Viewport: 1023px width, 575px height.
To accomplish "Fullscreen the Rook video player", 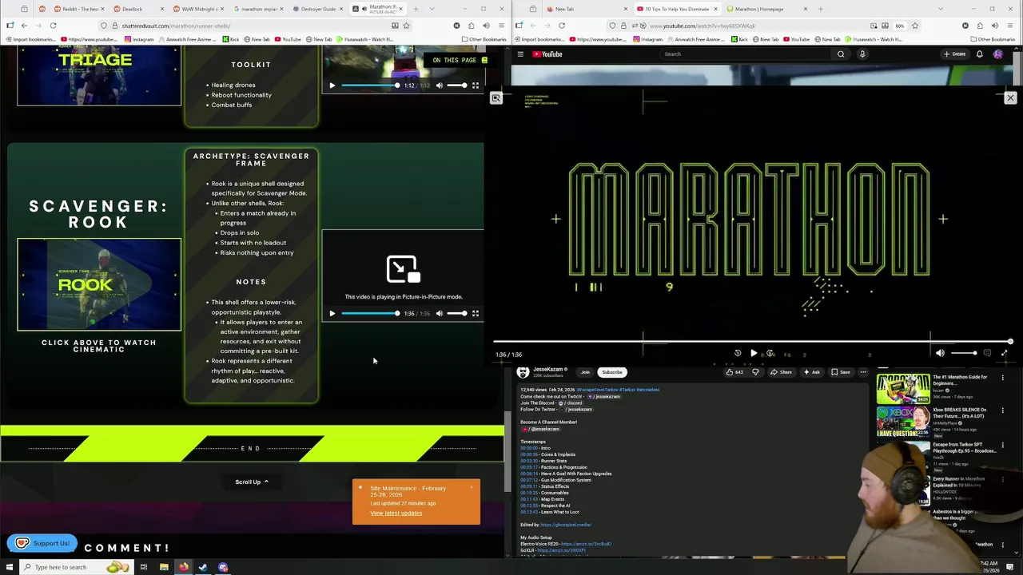I will click(476, 314).
